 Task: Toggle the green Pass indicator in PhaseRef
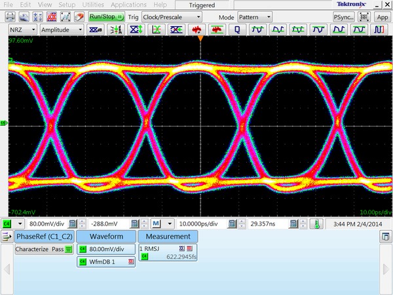[68, 250]
